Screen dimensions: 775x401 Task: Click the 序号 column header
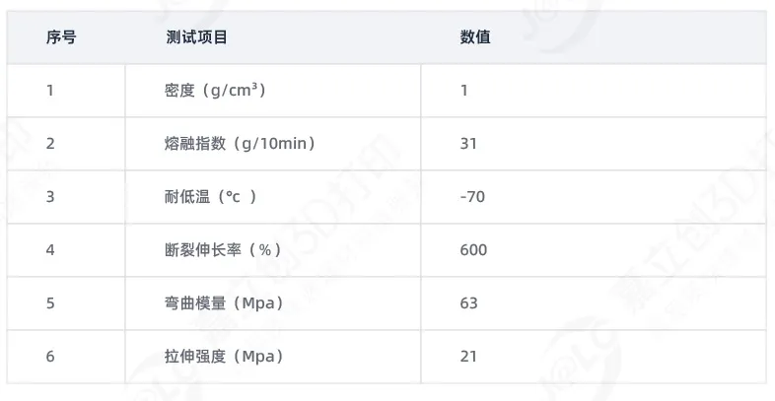tap(61, 38)
